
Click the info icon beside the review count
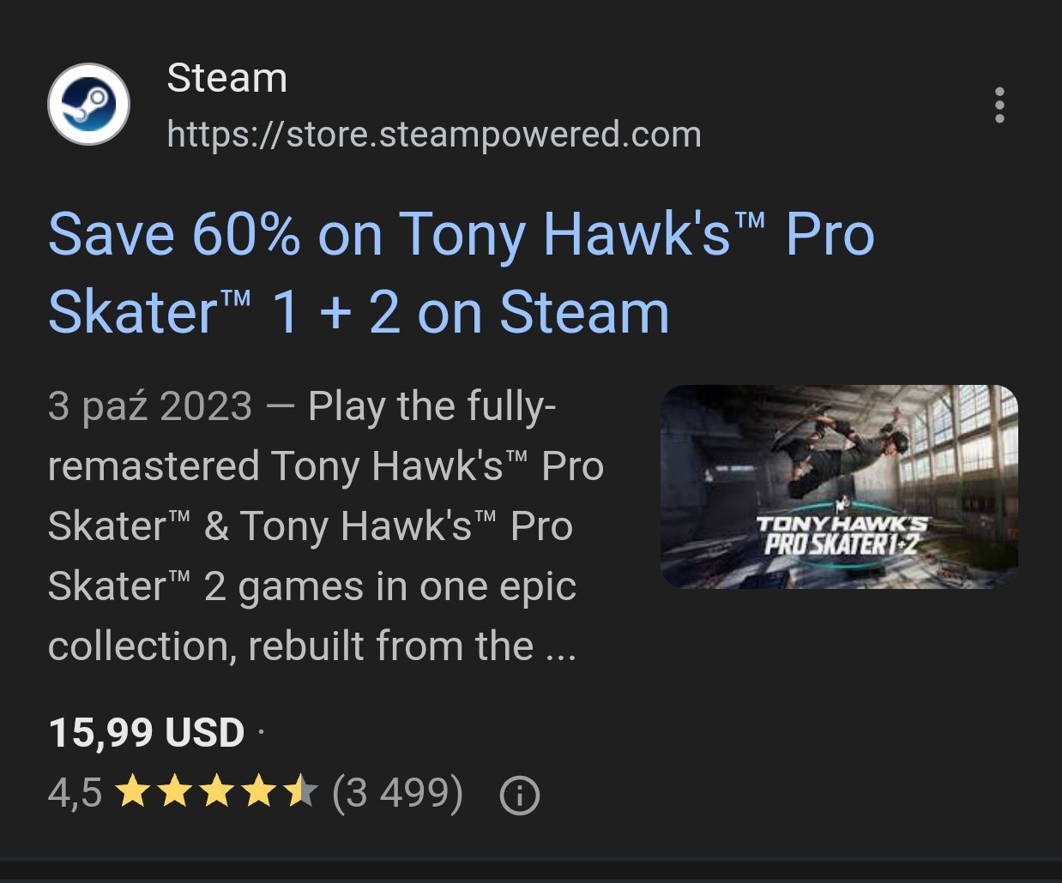[519, 795]
